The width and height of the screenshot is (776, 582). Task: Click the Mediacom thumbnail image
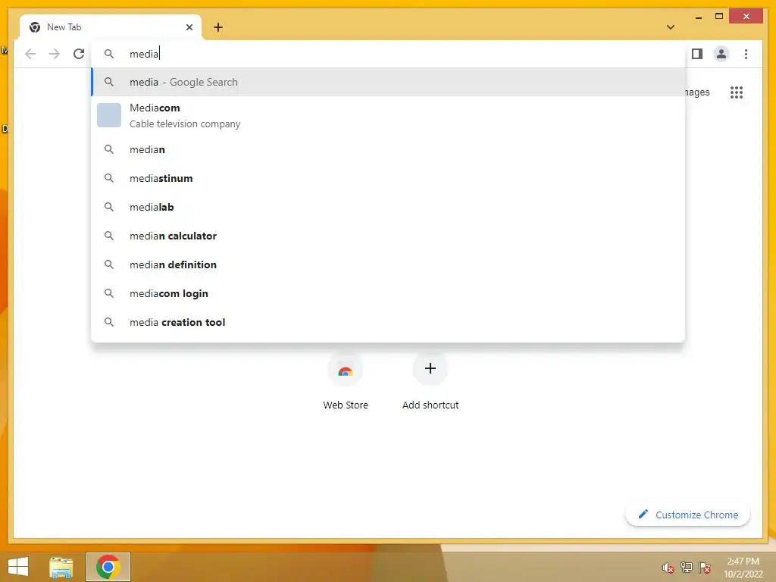[109, 115]
